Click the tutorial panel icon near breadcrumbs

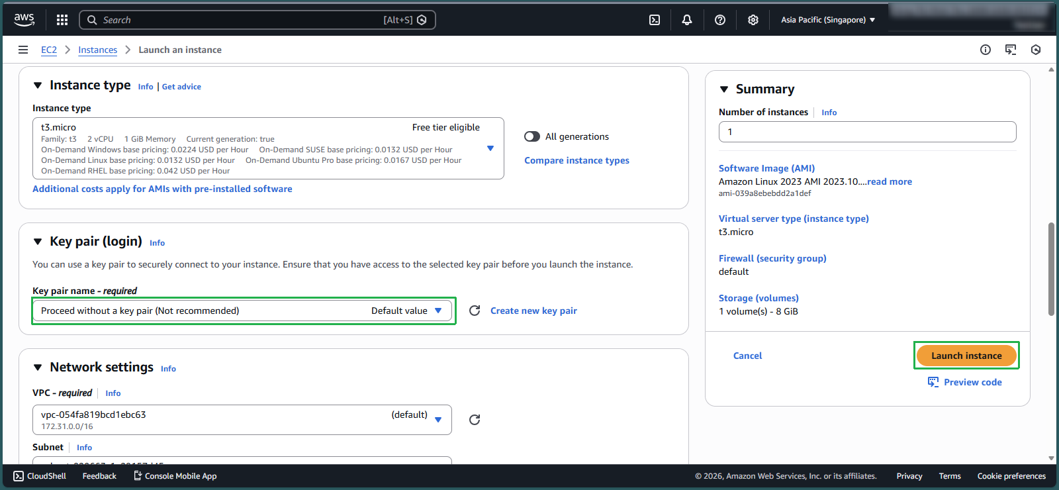(1011, 50)
